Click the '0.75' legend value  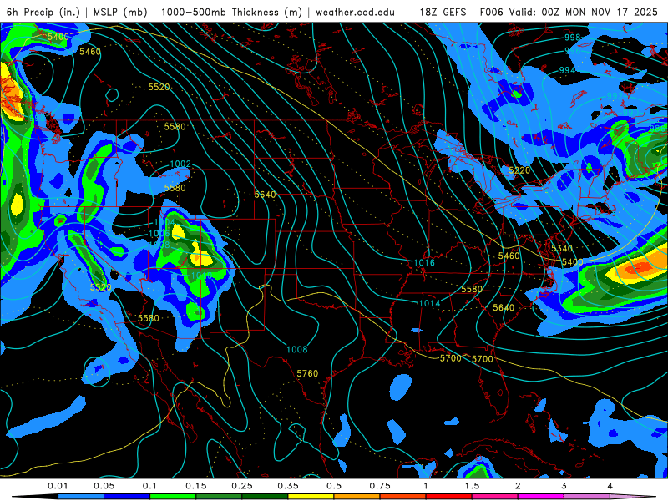point(380,486)
